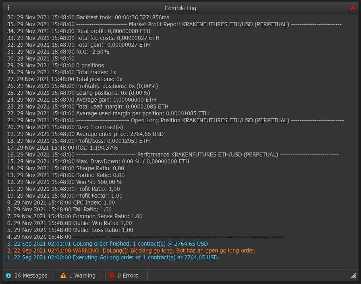Select the orange Blocking go long warning line
The width and height of the screenshot is (361, 284).
pos(131,251)
